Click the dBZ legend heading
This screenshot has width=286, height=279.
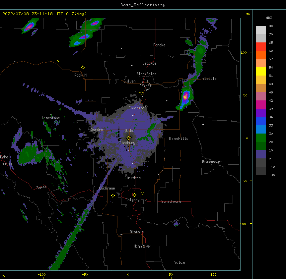pos(269,18)
